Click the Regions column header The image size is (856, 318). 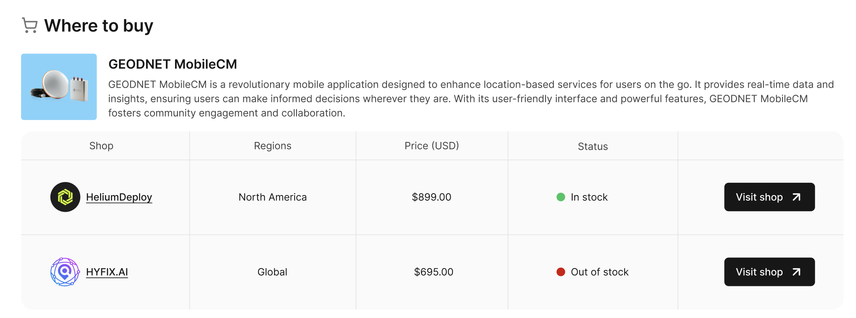(x=273, y=146)
